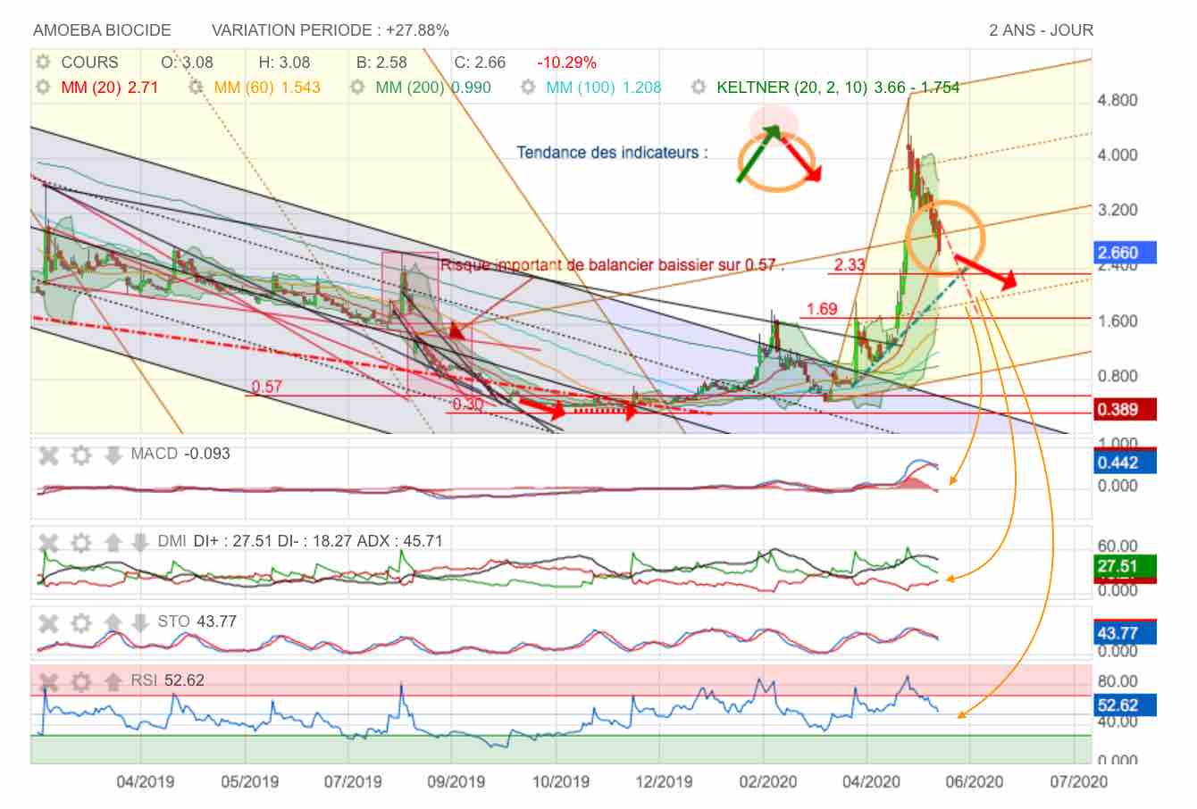Click the 1.69 support level label
This screenshot has height=809, width=1197.
pos(821,309)
